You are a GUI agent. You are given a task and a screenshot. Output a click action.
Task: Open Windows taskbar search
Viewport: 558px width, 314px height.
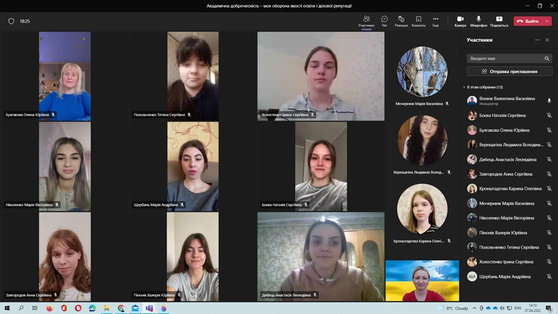[21, 308]
